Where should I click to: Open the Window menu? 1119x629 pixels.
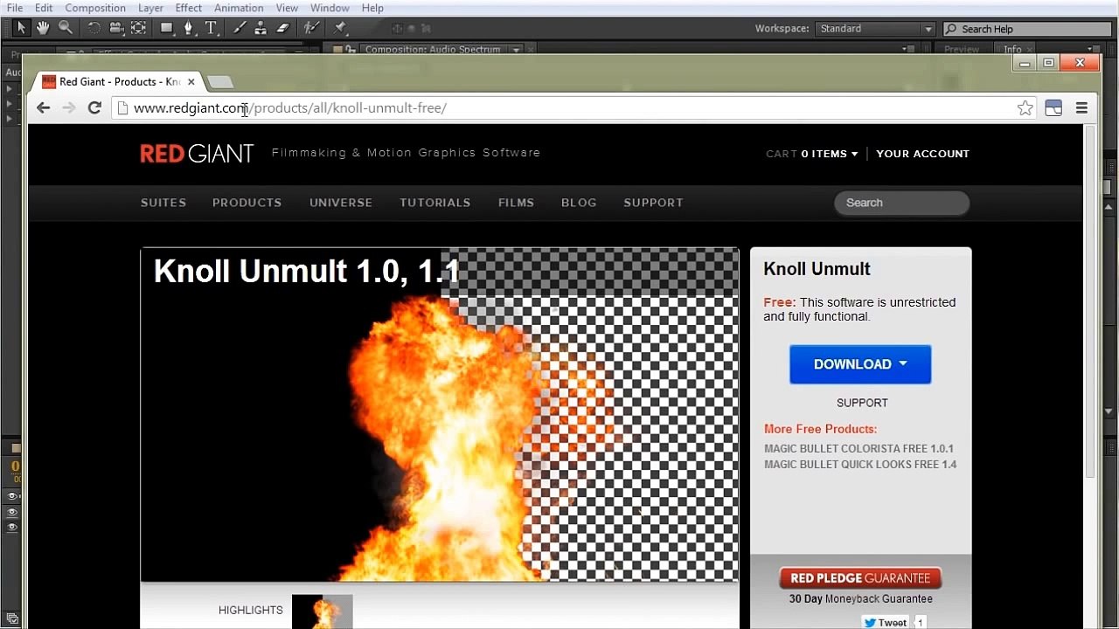tap(330, 8)
